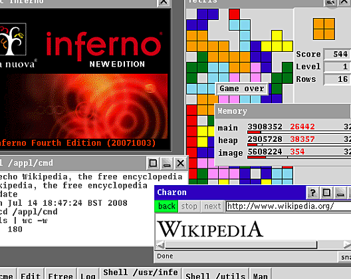Click the horizontal scrollbar in Charon
Image resolution: width=351 pixels, height=279 pixels.
[x=241, y=244]
